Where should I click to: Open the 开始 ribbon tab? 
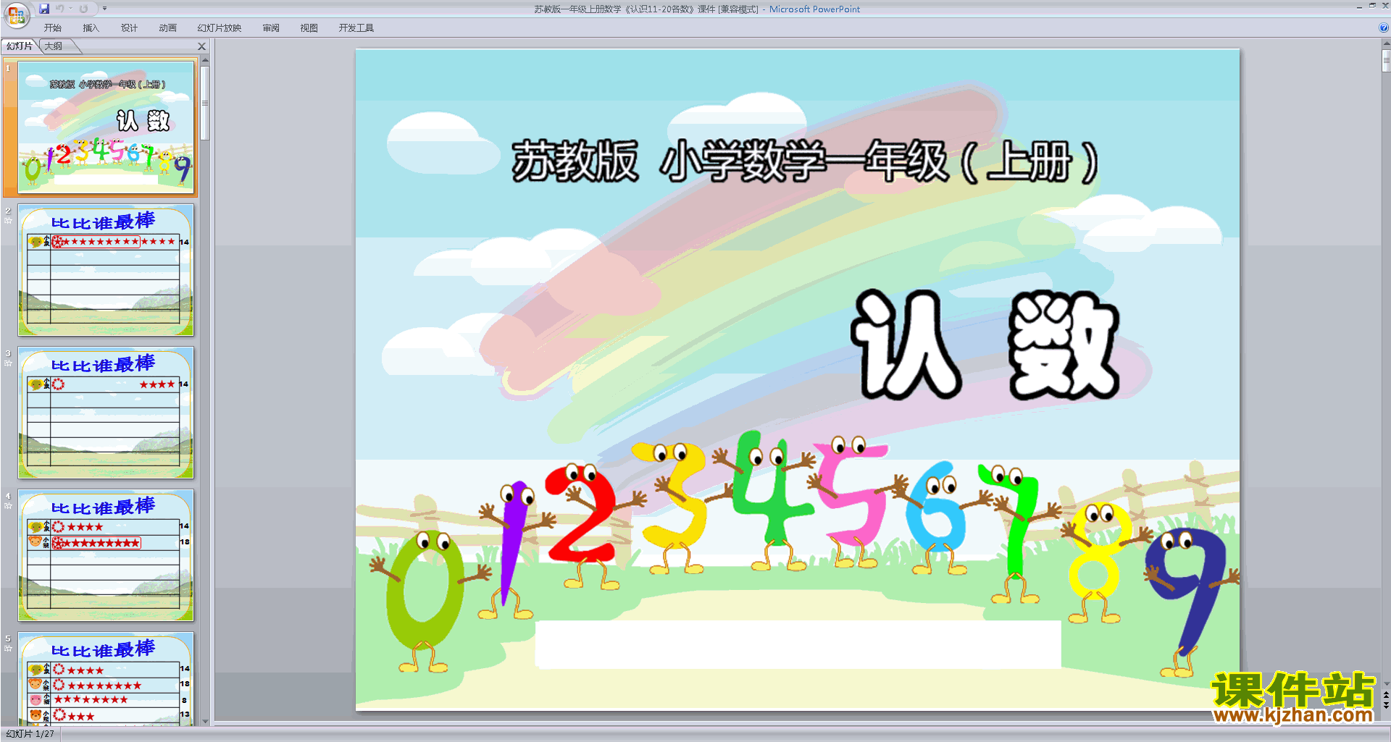[52, 28]
